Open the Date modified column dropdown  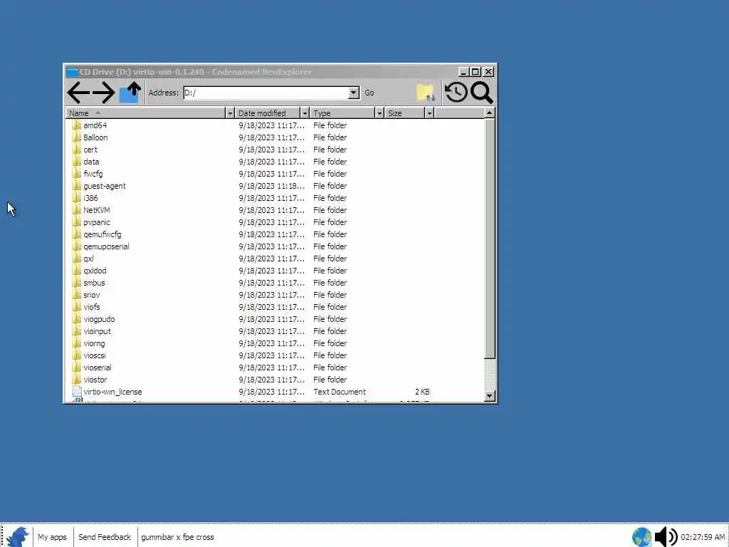[305, 113]
